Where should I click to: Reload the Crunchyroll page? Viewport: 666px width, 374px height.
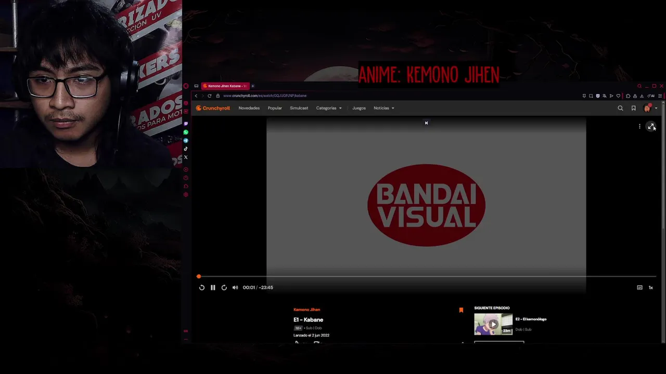tap(210, 96)
